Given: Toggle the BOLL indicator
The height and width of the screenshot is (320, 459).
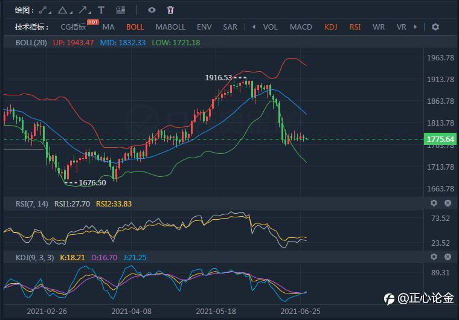Looking at the screenshot, I should point(135,27).
